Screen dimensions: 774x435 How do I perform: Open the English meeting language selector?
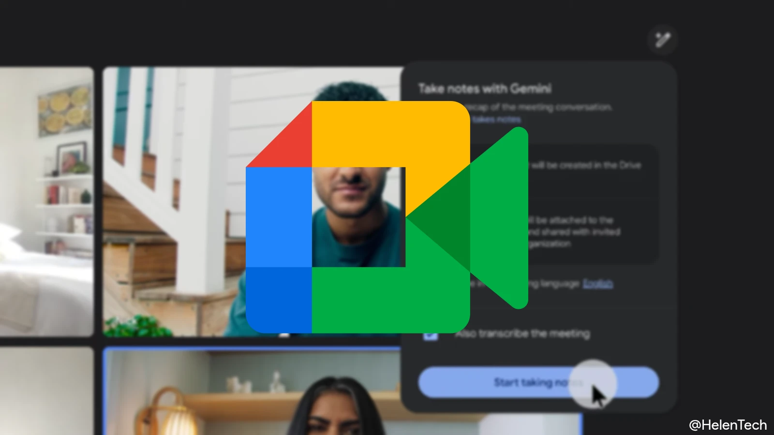(597, 283)
